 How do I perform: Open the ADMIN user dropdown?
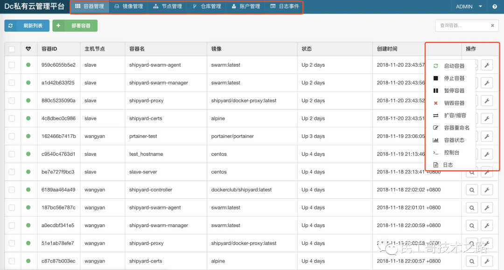470,7
